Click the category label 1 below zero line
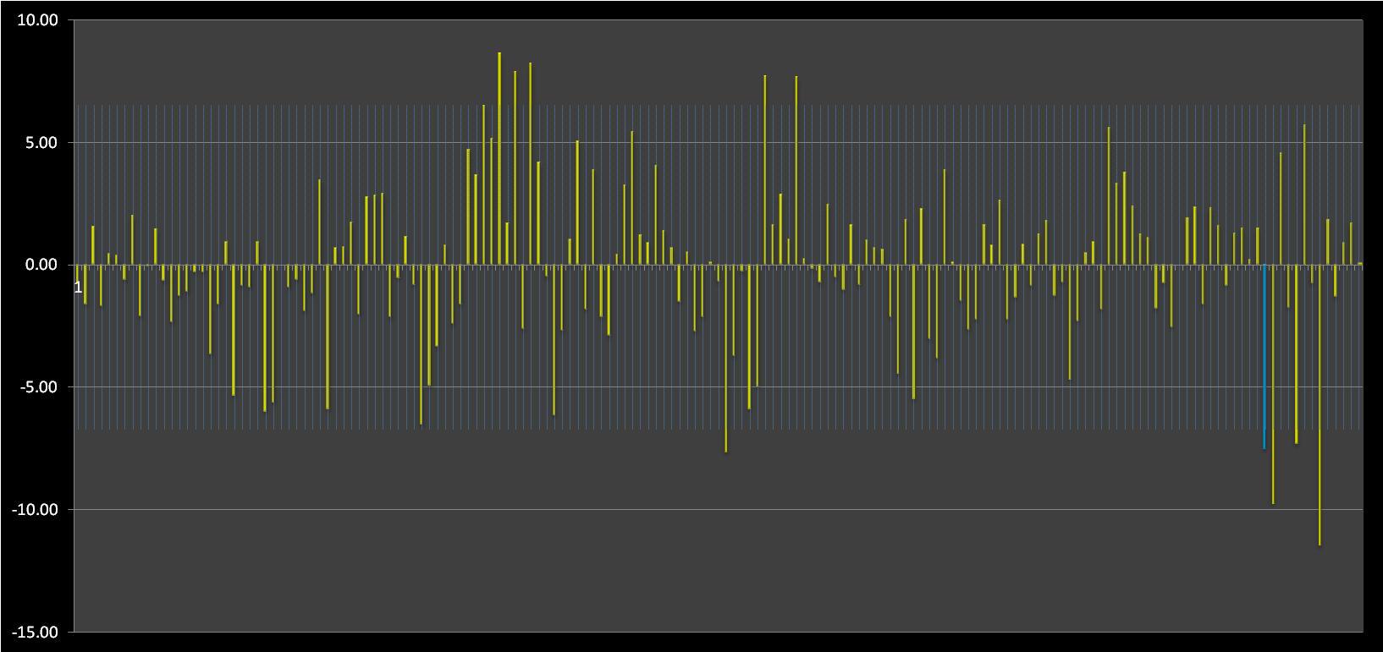This screenshot has width=1383, height=652. (78, 288)
